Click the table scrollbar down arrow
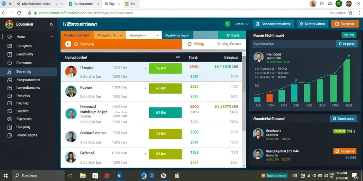363x181 pixels. (244, 165)
